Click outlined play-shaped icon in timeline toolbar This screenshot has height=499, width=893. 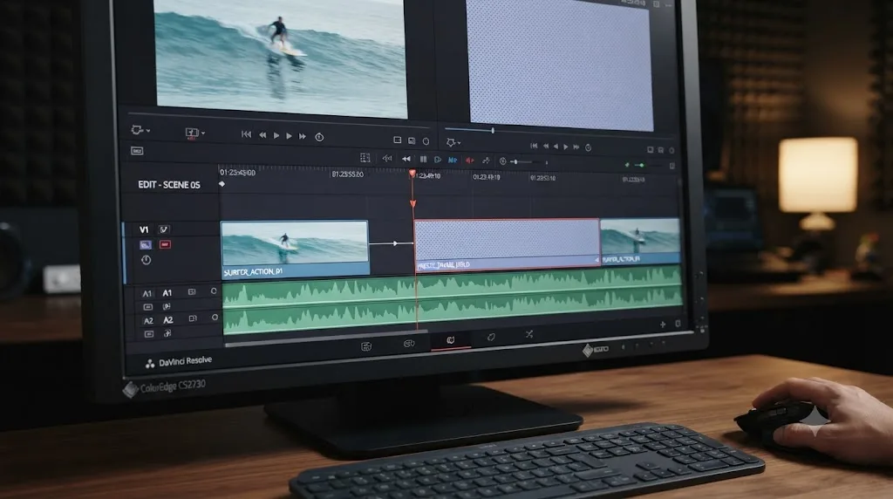pos(438,160)
